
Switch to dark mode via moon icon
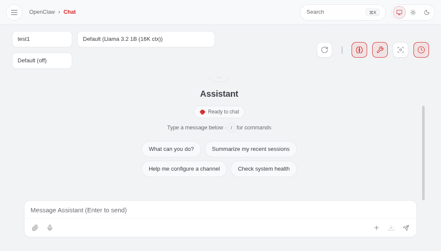coord(427,12)
